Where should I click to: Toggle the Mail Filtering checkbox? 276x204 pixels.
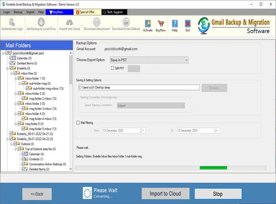point(78,122)
